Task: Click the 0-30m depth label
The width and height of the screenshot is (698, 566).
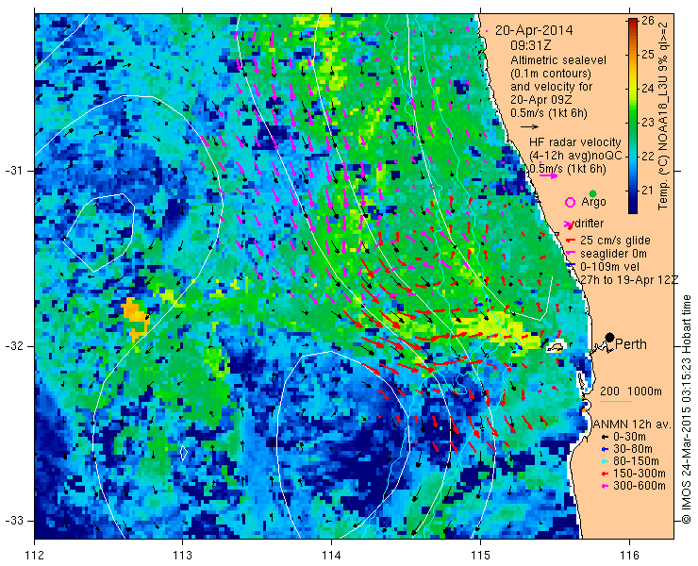Action: [x=629, y=438]
